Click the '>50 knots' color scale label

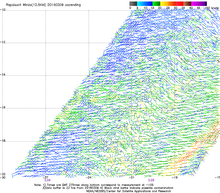click(x=211, y=8)
